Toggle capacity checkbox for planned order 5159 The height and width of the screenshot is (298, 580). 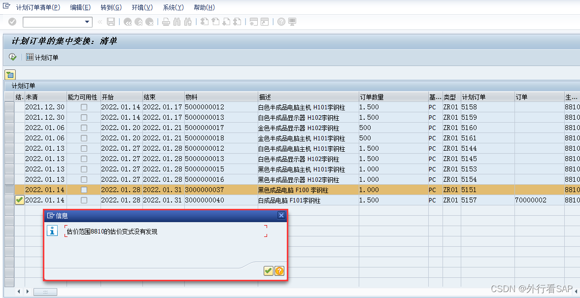(84, 118)
